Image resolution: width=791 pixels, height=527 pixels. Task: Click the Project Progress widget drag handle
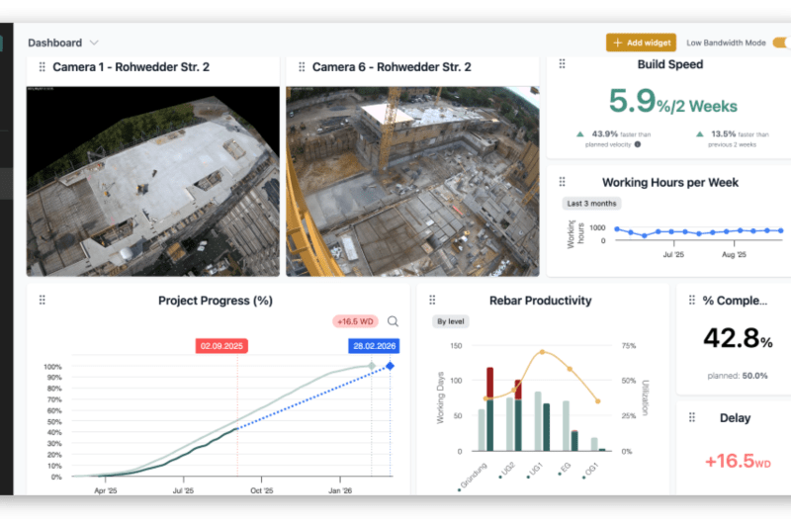(x=42, y=301)
